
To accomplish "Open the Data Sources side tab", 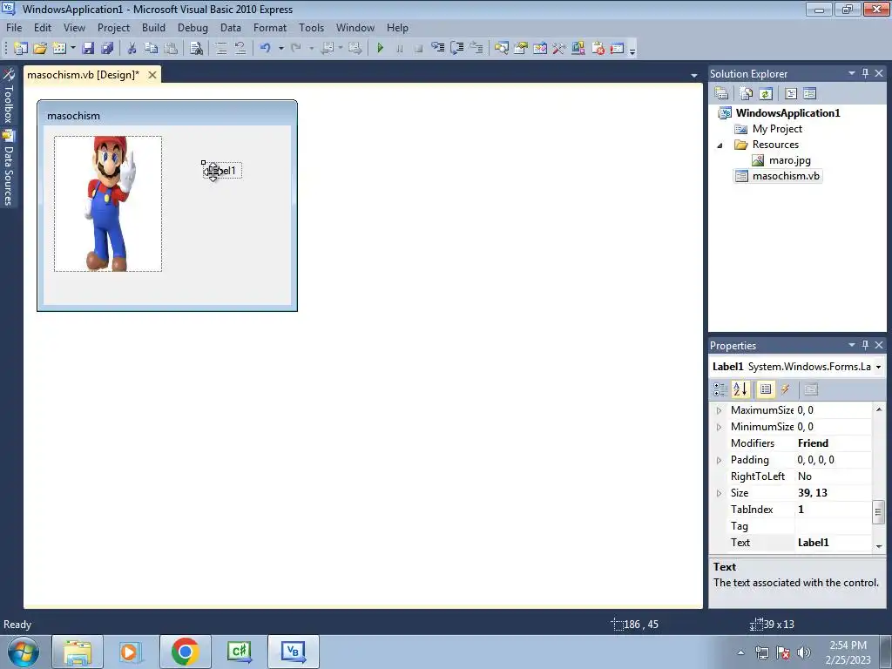I will (9, 168).
